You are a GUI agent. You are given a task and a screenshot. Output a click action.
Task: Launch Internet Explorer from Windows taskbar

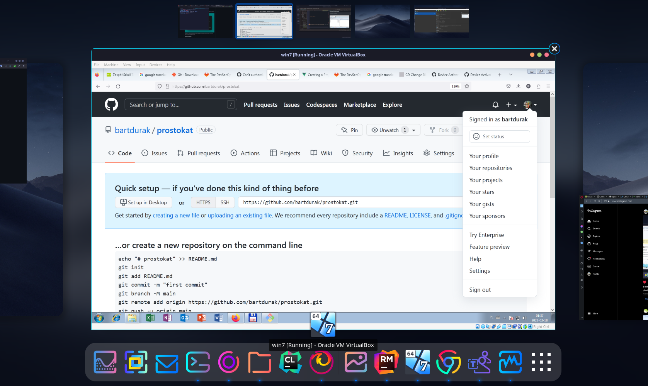116,318
